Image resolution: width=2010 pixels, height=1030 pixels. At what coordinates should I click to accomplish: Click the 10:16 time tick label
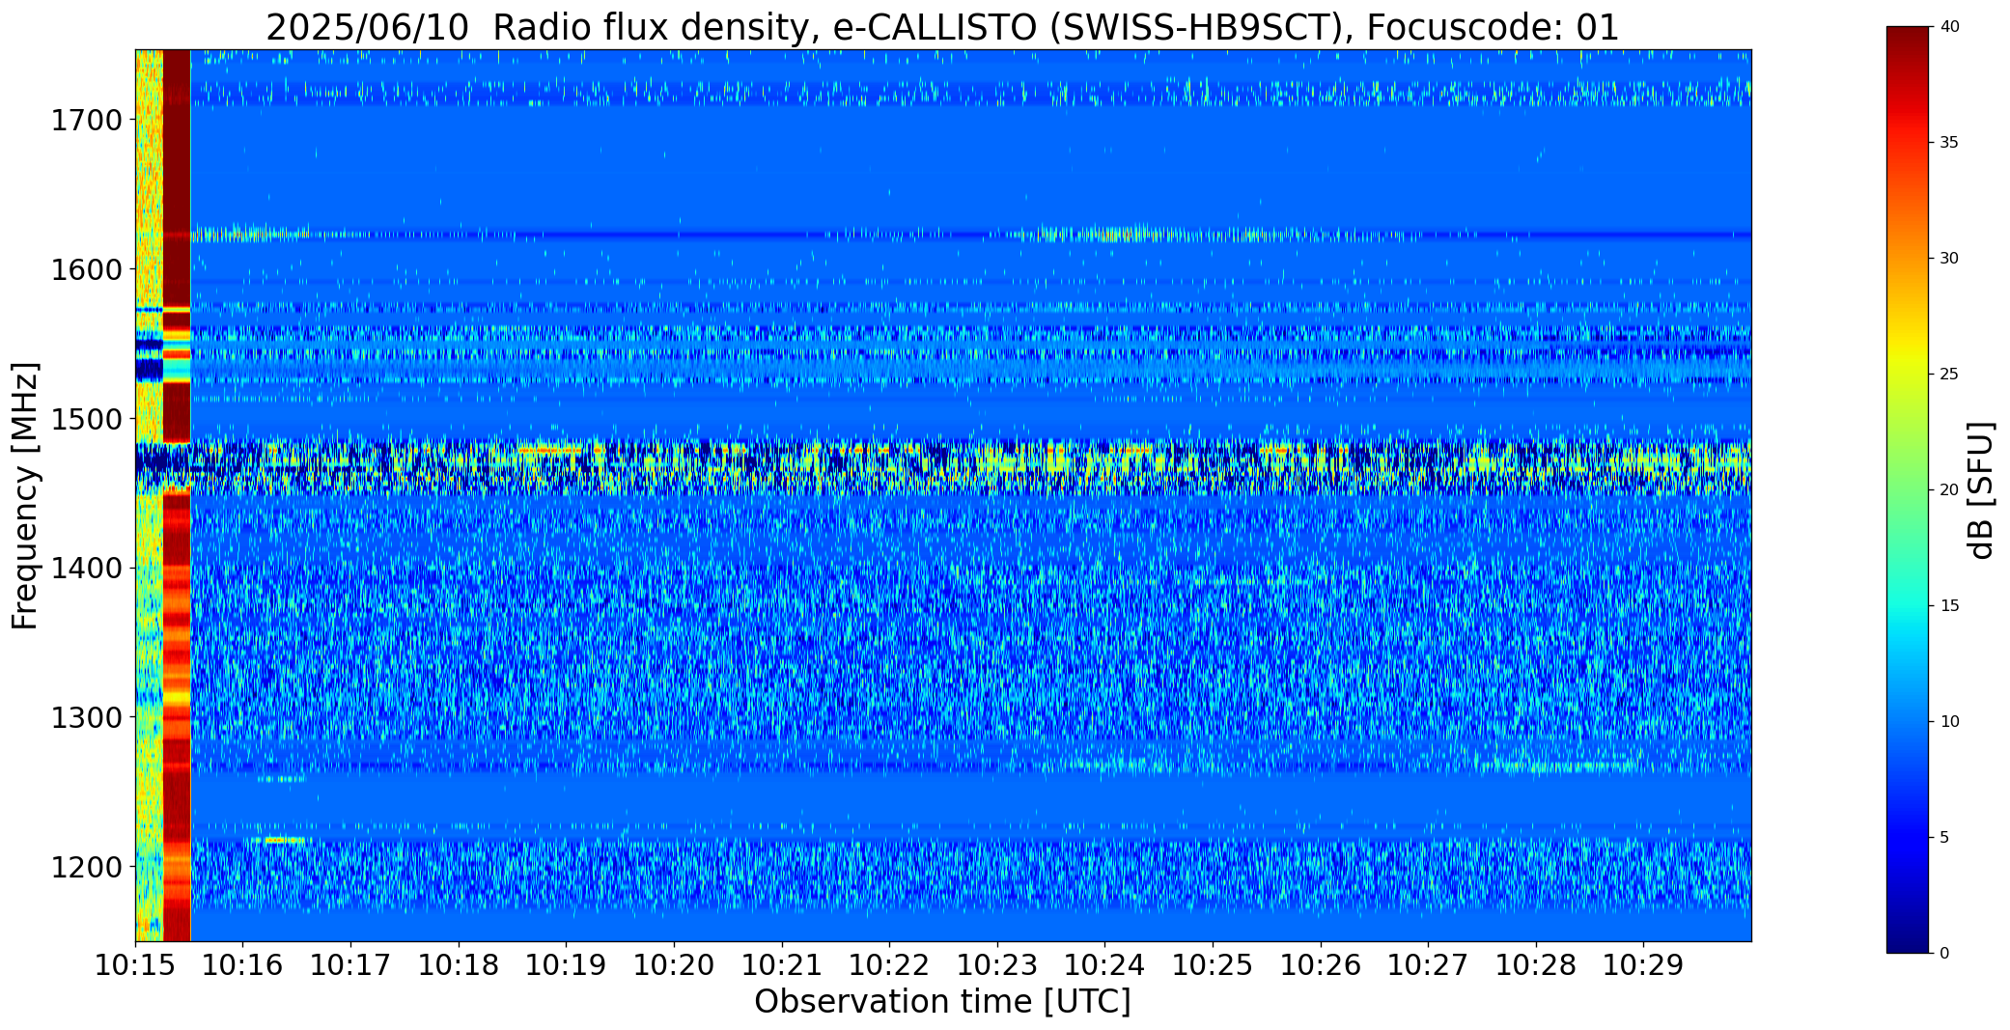click(243, 965)
